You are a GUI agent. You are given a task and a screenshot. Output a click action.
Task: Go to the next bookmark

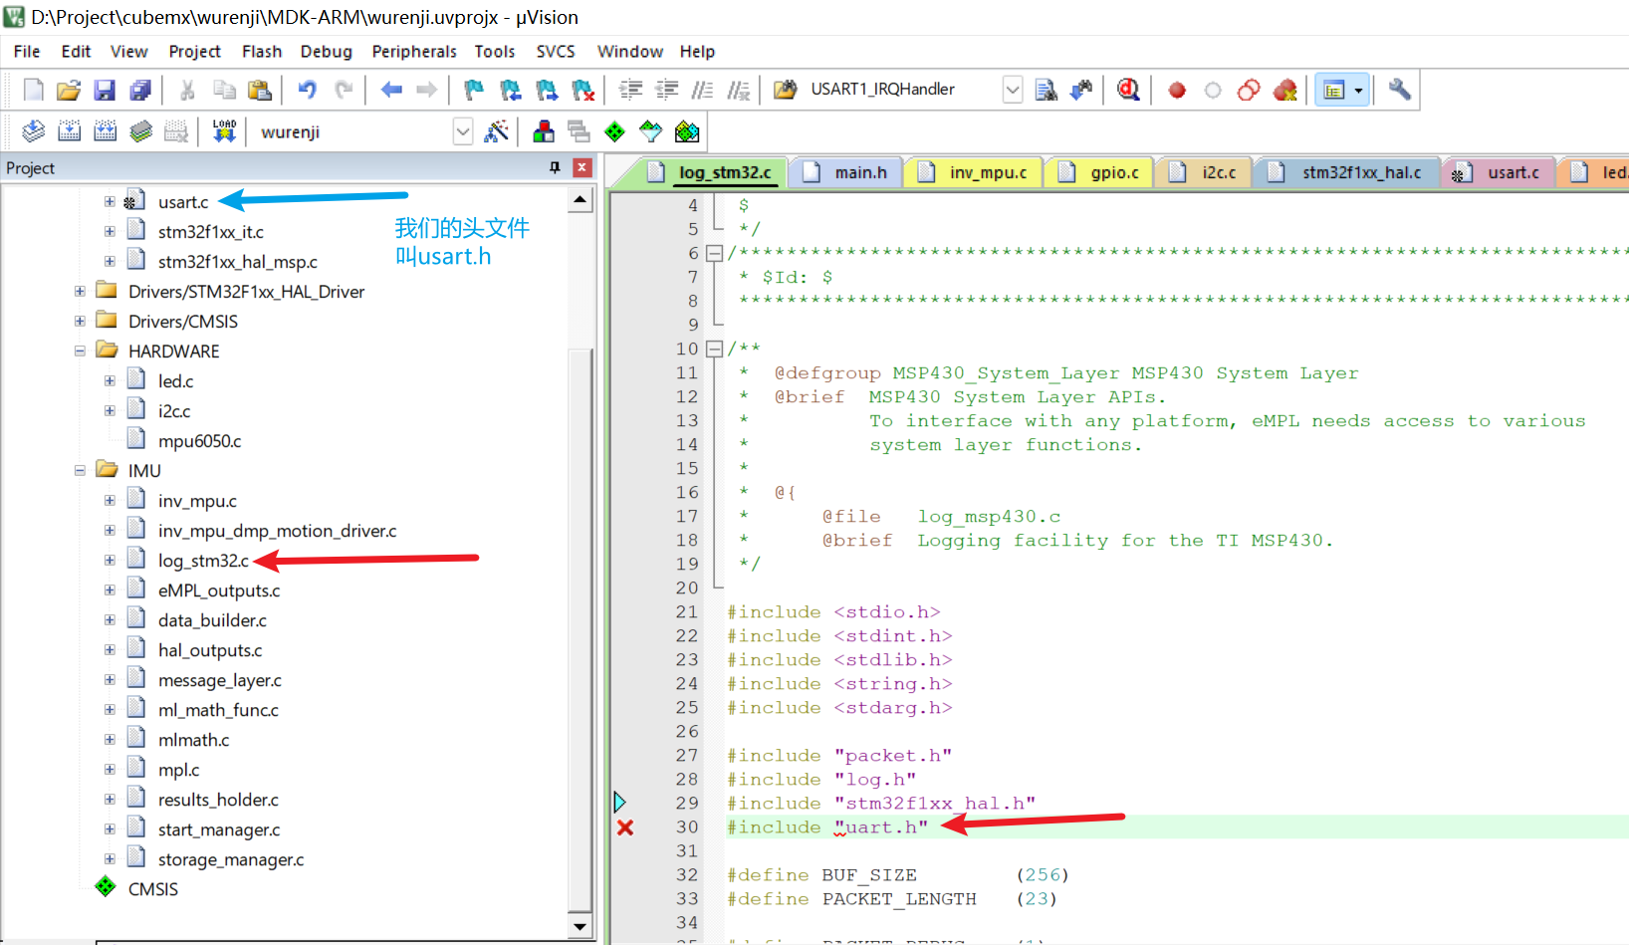547,90
